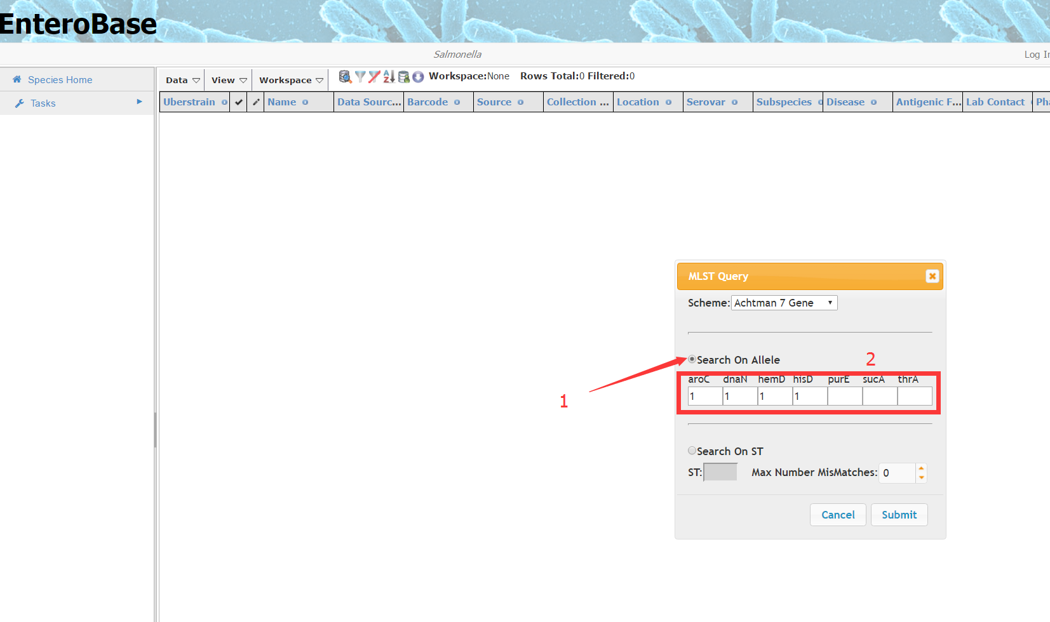Screen dimensions: 1050x622
Task: Select the Search On ST radio button
Action: (692, 451)
